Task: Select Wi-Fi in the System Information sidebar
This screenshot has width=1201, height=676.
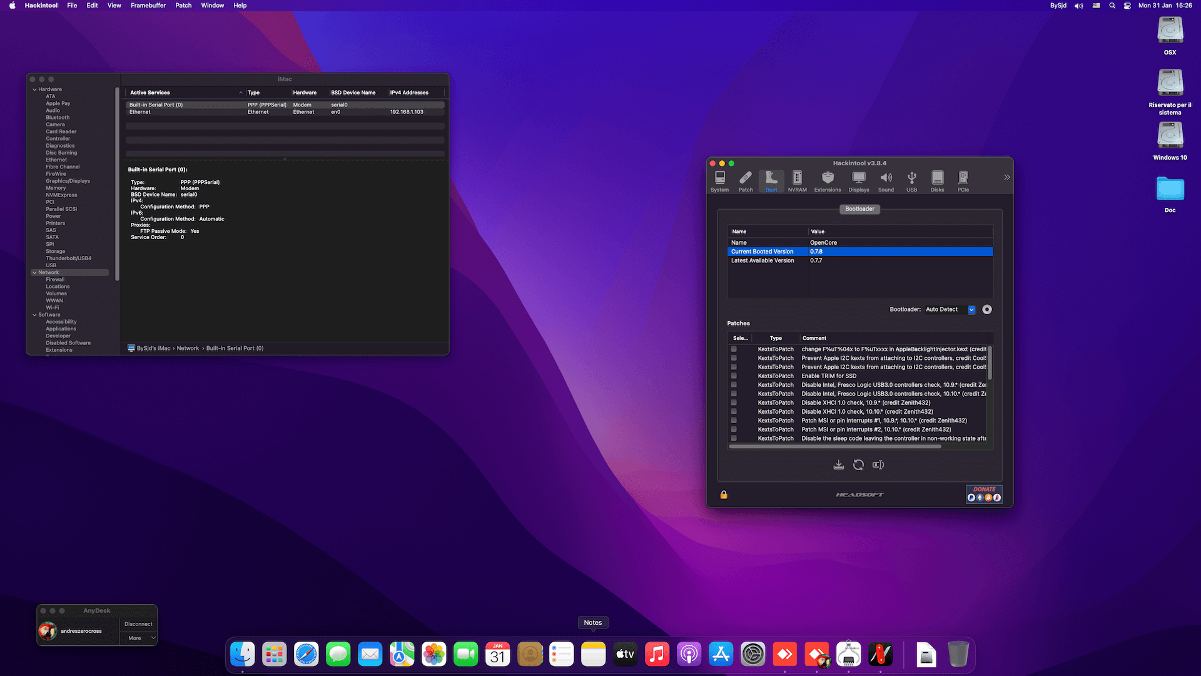Action: click(x=52, y=308)
